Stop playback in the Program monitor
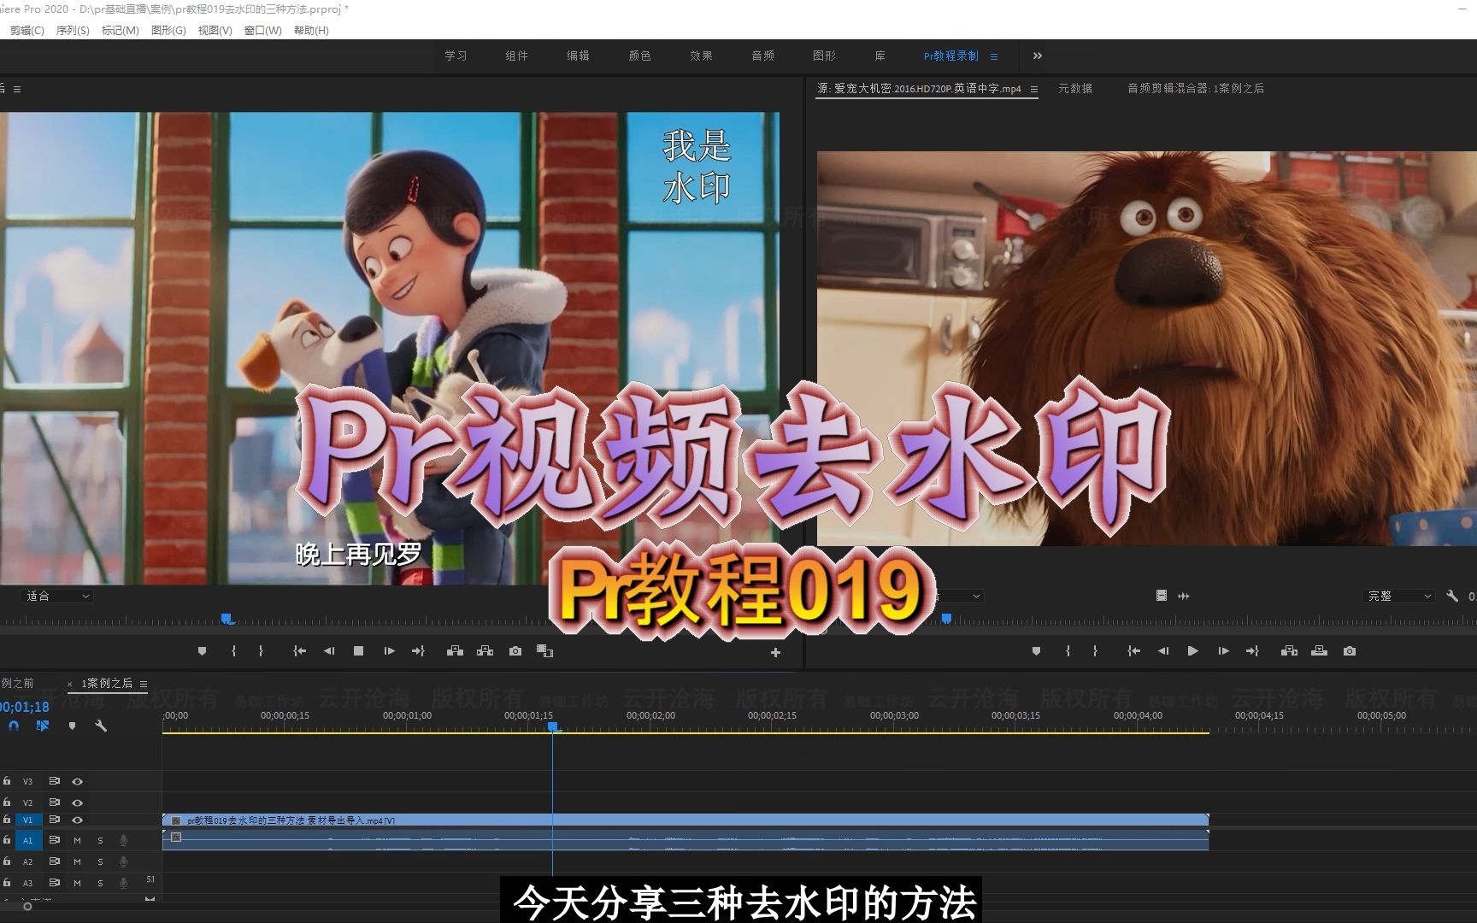The height and width of the screenshot is (923, 1477). pos(359,651)
